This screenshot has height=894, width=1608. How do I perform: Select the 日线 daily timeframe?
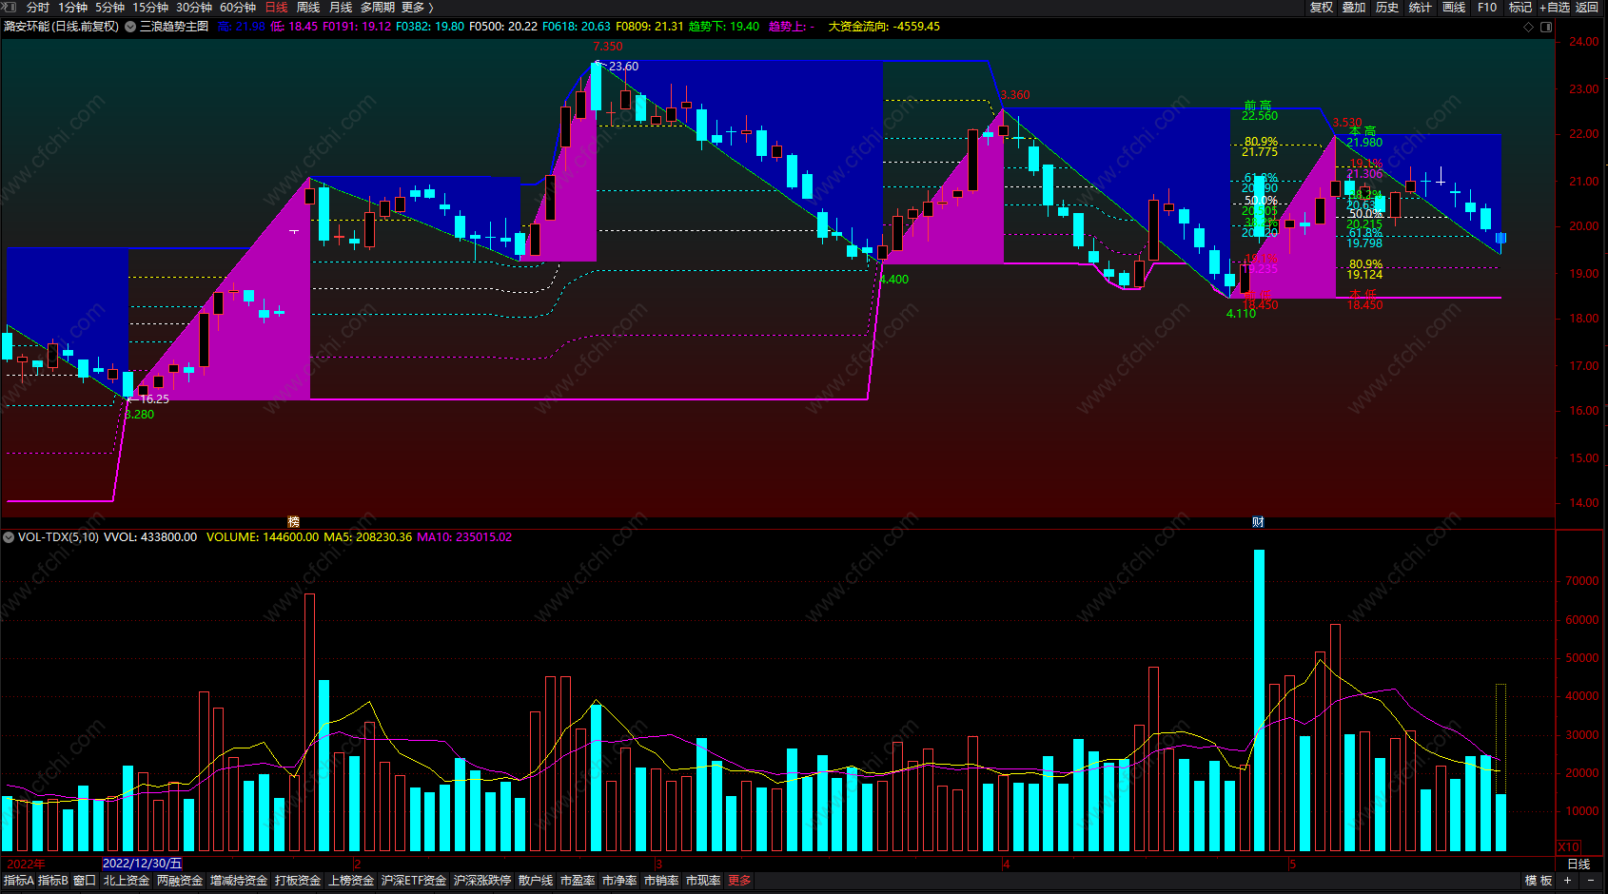(276, 8)
